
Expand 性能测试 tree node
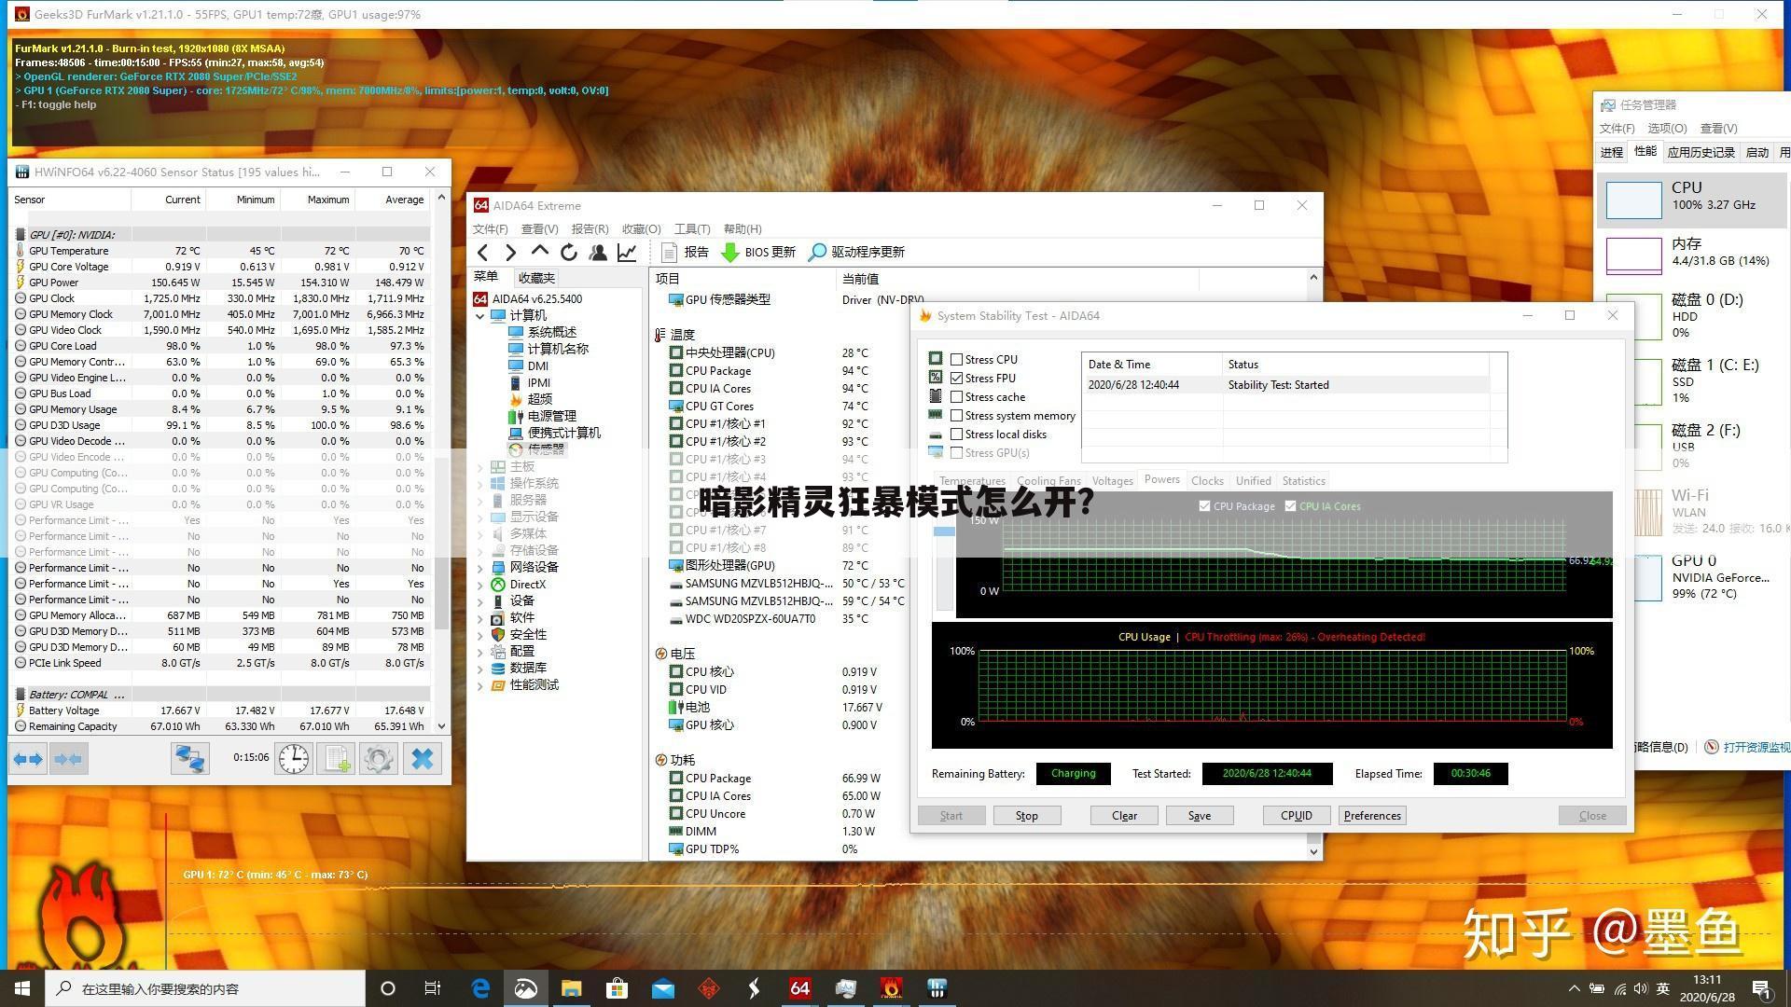[x=480, y=685]
